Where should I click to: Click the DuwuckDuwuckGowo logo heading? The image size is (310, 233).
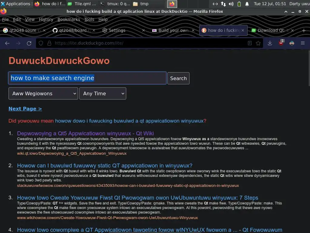(59, 61)
